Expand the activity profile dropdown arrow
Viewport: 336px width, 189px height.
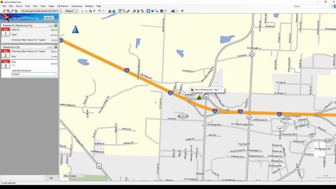coord(177,11)
